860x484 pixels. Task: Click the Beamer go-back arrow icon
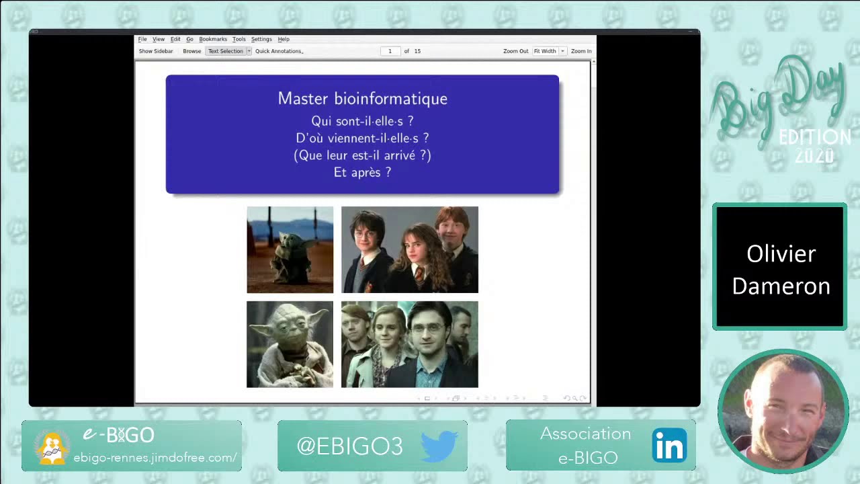(x=566, y=398)
